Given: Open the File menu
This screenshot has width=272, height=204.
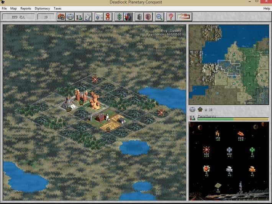Looking at the screenshot, I should coord(4,8).
